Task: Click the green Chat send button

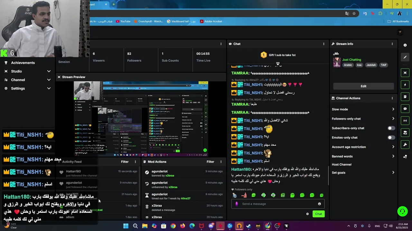Action: click(318, 214)
